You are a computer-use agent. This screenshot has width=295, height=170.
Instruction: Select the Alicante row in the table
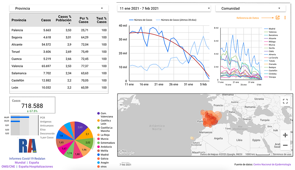point(59,44)
